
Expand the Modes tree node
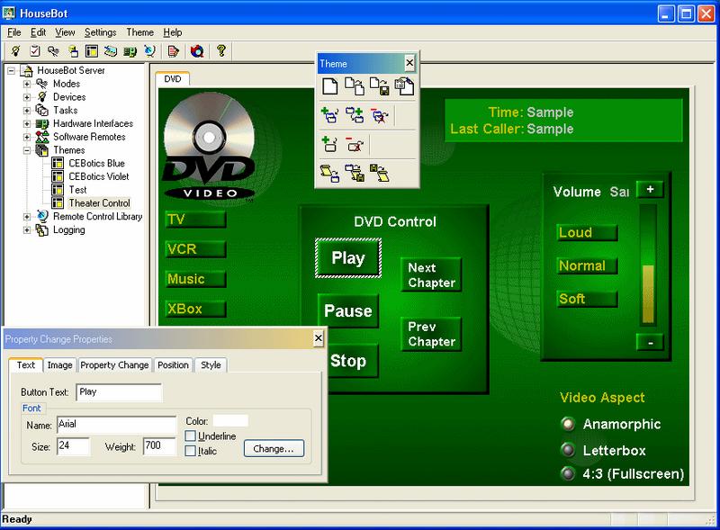(x=27, y=84)
